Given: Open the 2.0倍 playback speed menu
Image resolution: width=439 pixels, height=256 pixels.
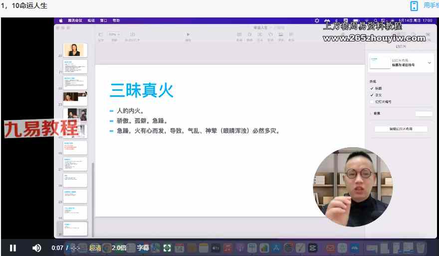Looking at the screenshot, I should point(119,248).
